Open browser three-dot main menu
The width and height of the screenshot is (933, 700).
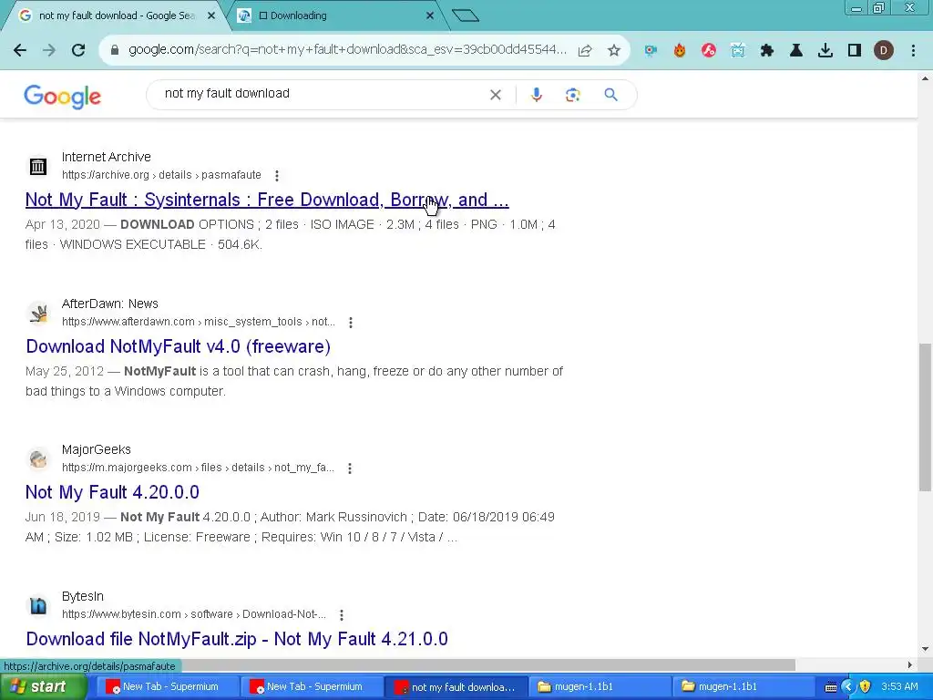[913, 51]
